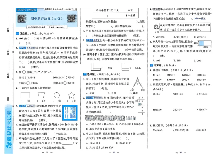This screenshot has width=223, height=158.
Task: Click the problem 300÷5=
Action: click(x=201, y=75)
